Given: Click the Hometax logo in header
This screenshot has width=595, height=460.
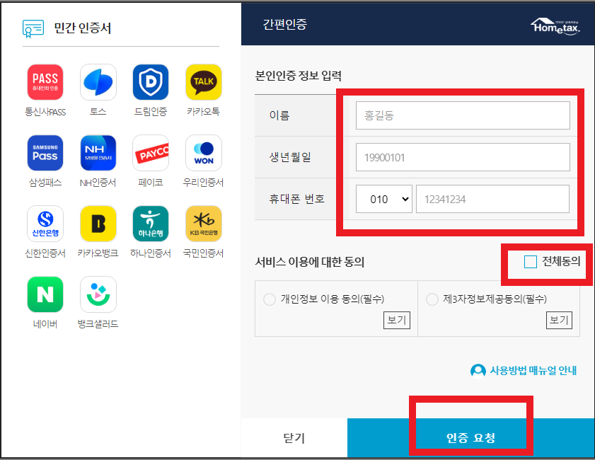Looking at the screenshot, I should click(x=555, y=27).
